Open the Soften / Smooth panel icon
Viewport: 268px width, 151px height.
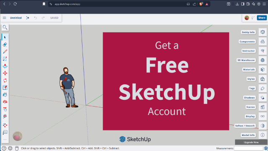point(263,126)
